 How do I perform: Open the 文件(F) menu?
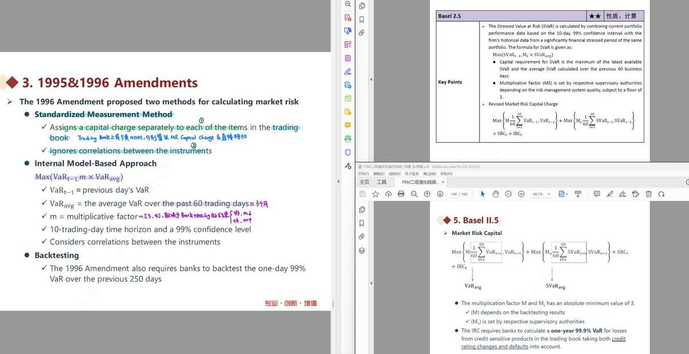pyautogui.click(x=363, y=174)
